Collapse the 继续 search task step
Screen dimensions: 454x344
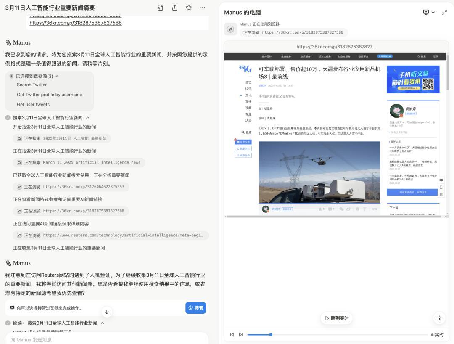[102, 323]
